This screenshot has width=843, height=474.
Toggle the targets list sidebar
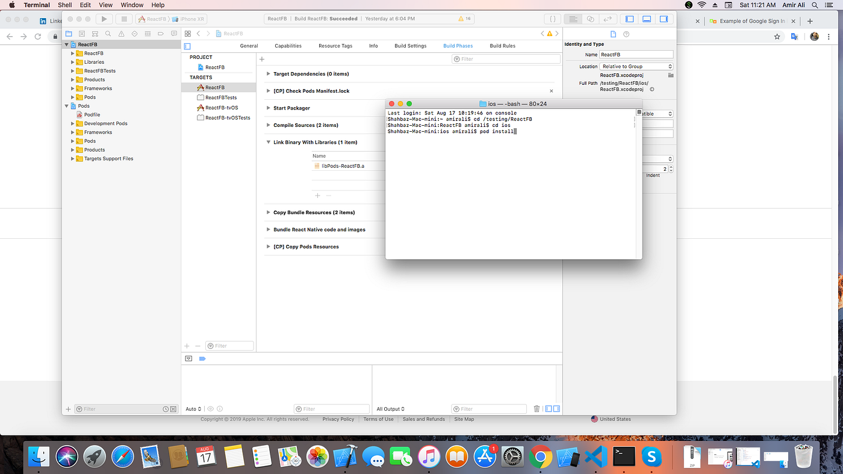[x=187, y=46]
